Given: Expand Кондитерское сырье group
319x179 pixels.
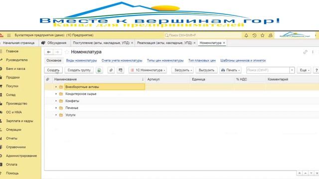Looking at the screenshot, I should [x=56, y=94].
